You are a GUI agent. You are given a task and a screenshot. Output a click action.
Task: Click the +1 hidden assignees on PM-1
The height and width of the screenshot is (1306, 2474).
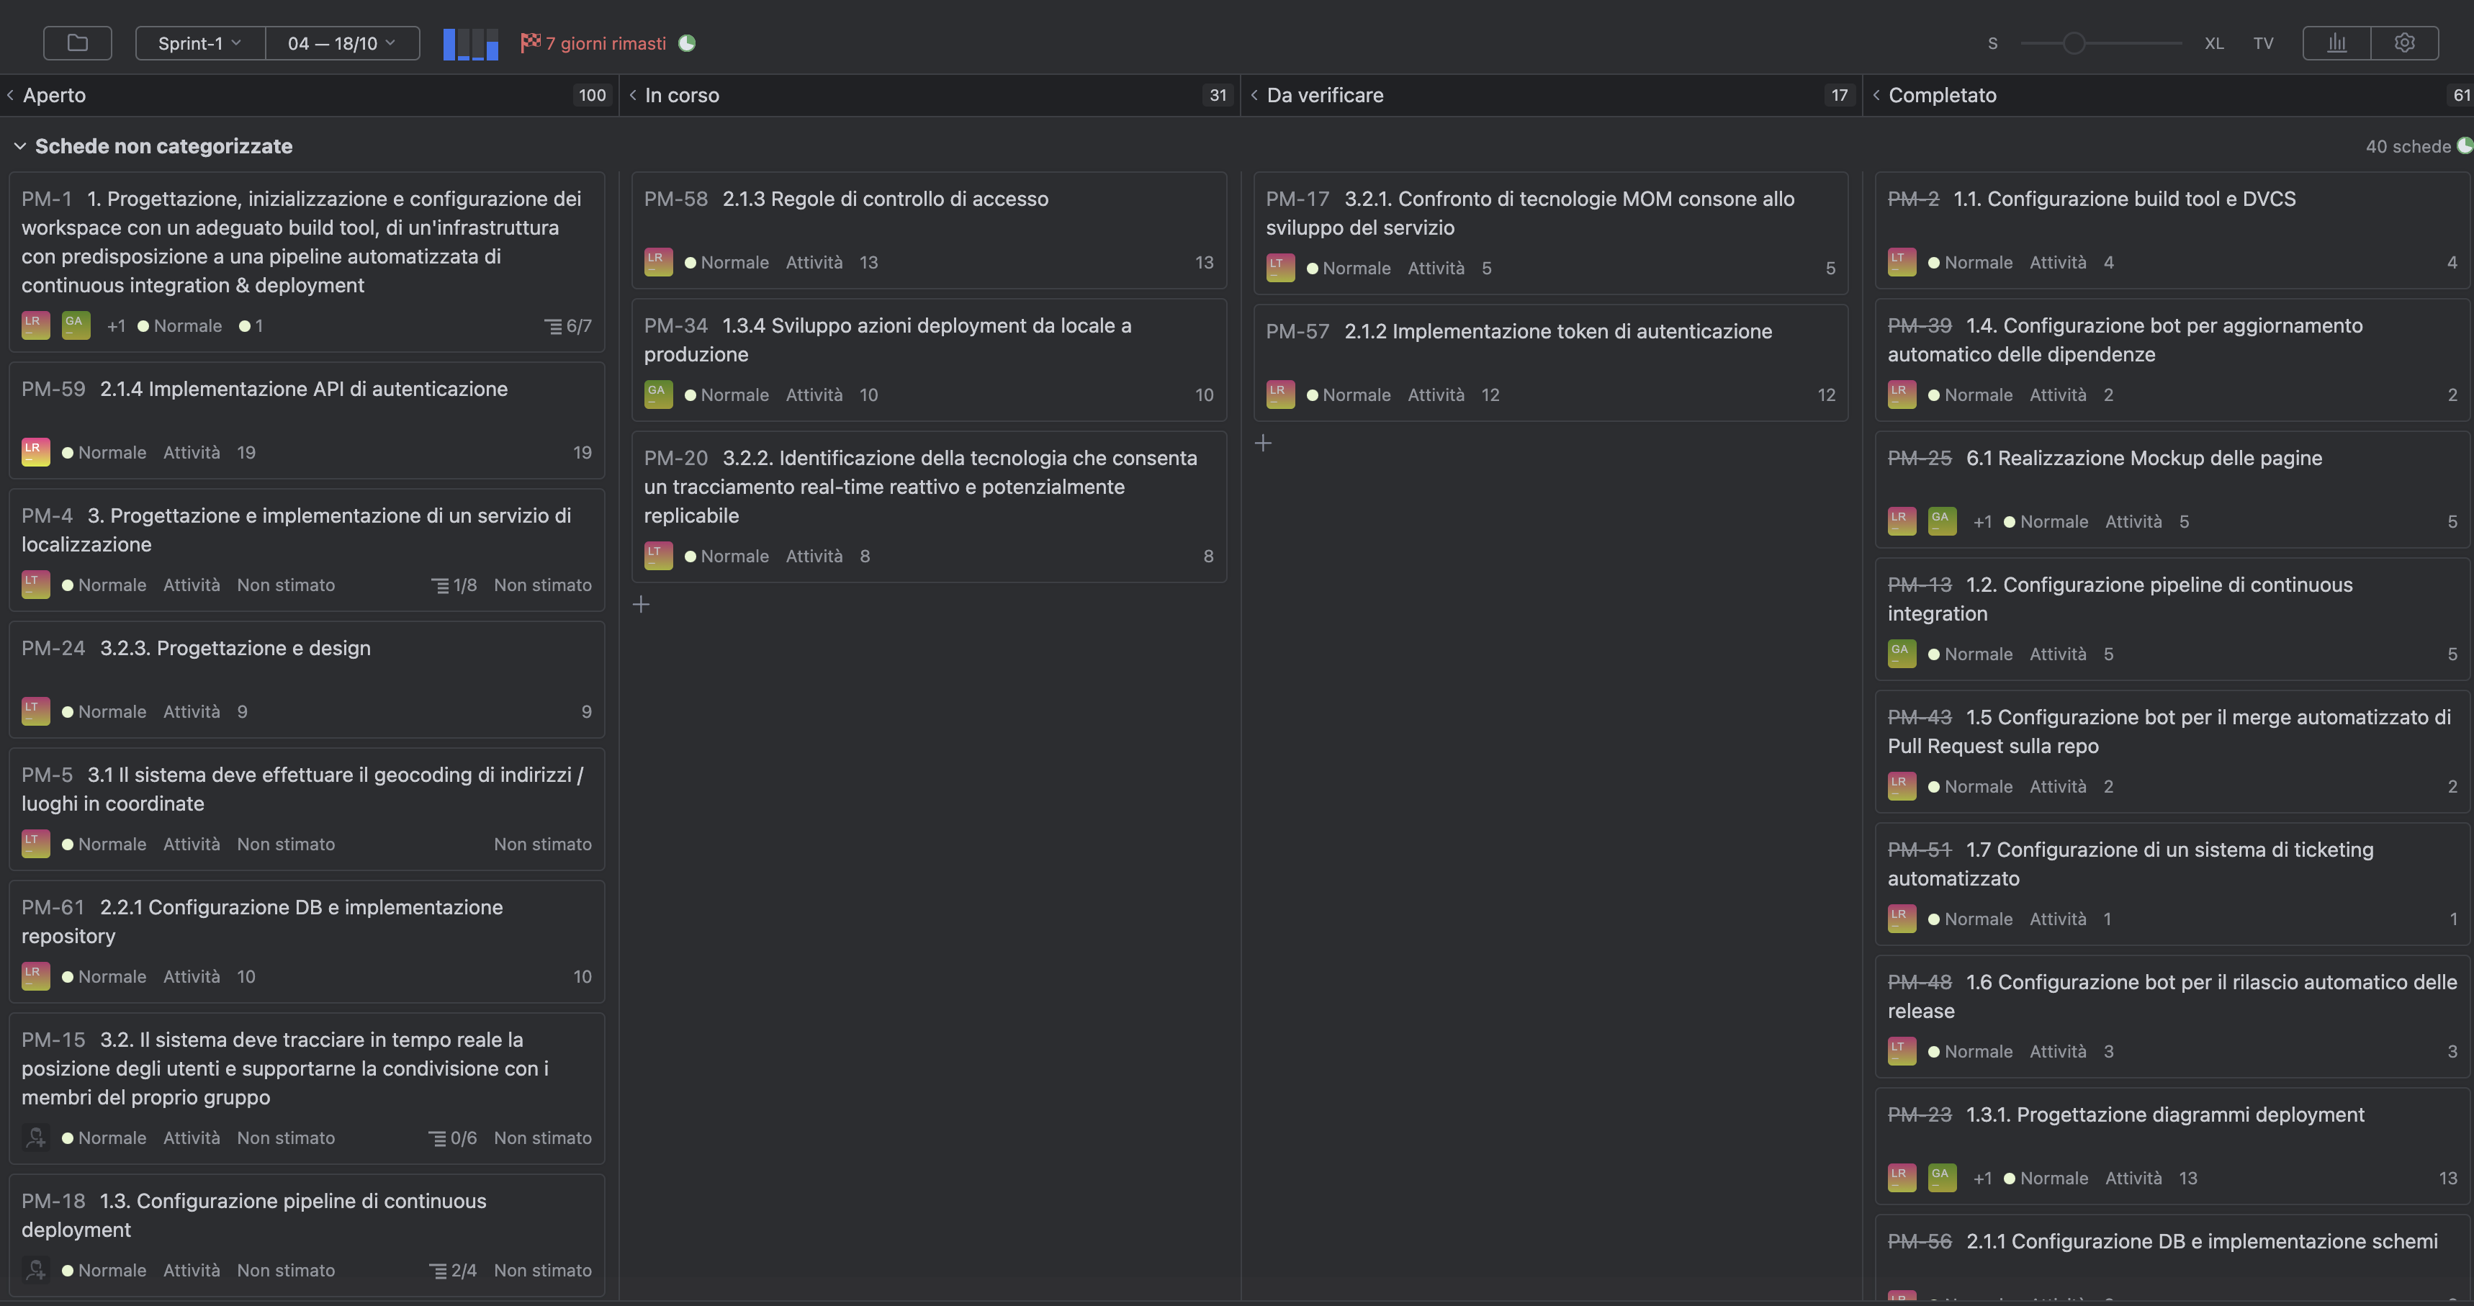click(116, 325)
